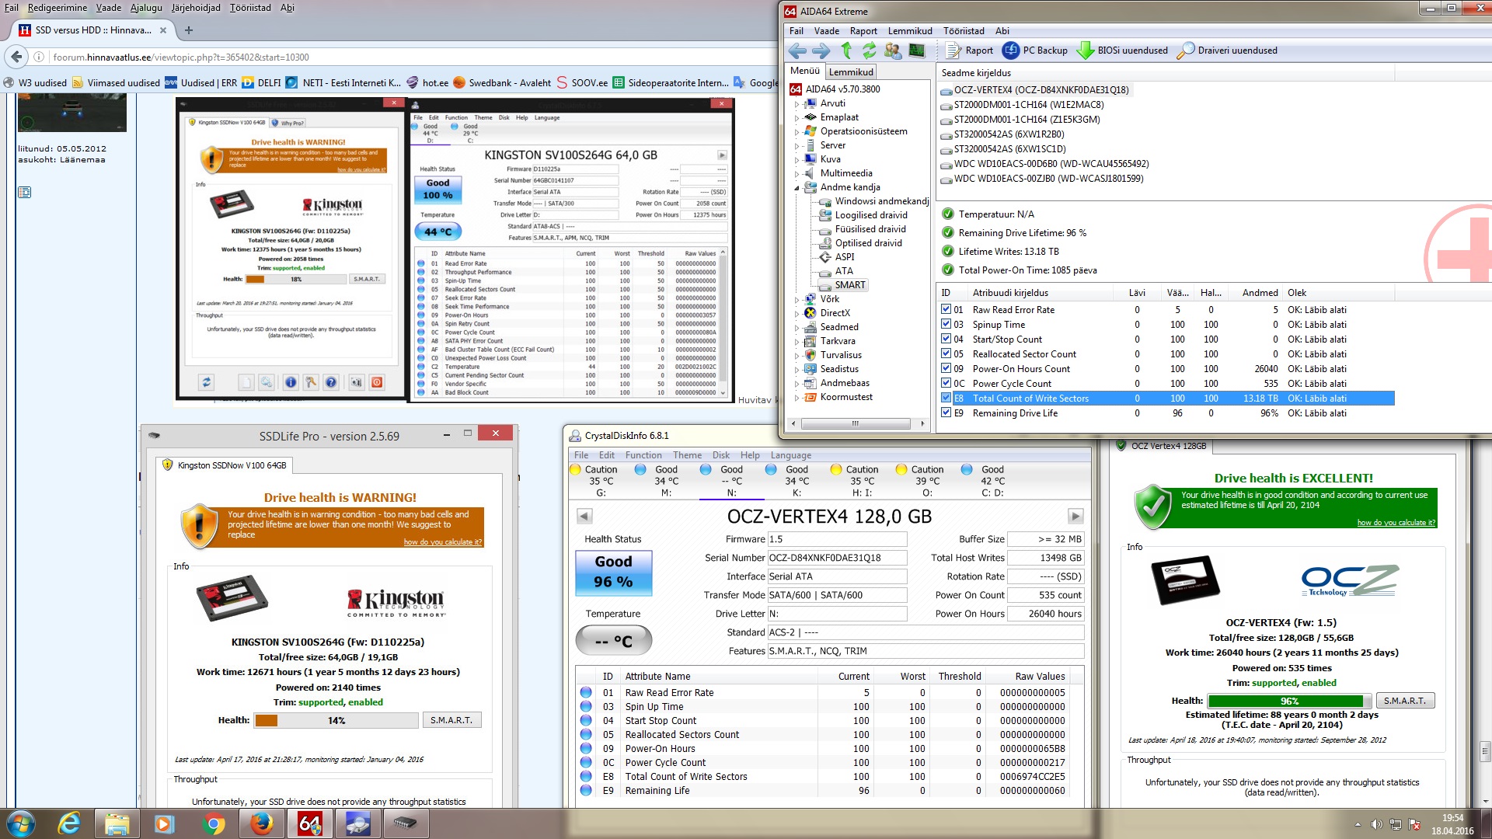Click the Back arrow in AIDA64 toolbar
1492x839 pixels.
[x=797, y=50]
